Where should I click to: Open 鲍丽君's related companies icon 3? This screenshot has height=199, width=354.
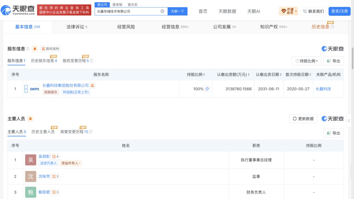(x=56, y=192)
